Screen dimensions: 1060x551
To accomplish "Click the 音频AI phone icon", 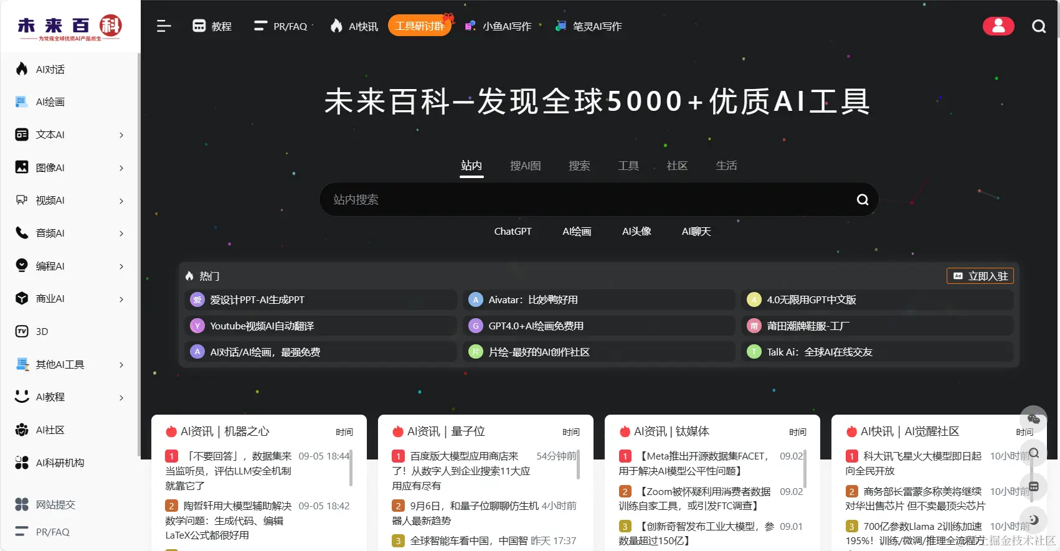I will tap(22, 233).
